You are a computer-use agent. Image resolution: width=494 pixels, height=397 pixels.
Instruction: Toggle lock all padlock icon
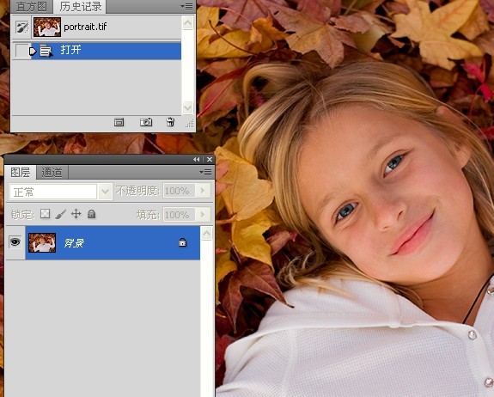point(91,214)
